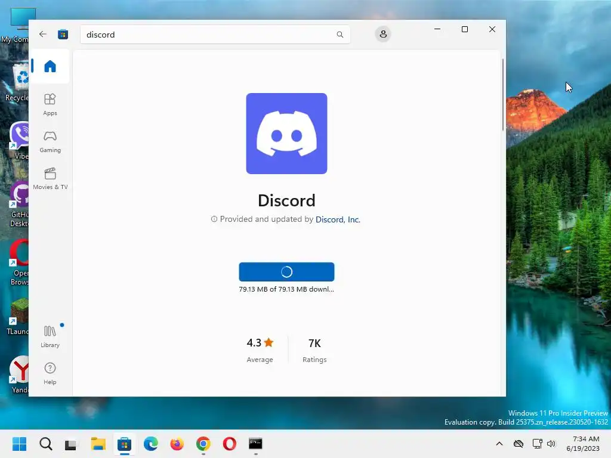Open the Discord, Inc. publisher link
Image resolution: width=611 pixels, height=458 pixels.
[x=338, y=219]
